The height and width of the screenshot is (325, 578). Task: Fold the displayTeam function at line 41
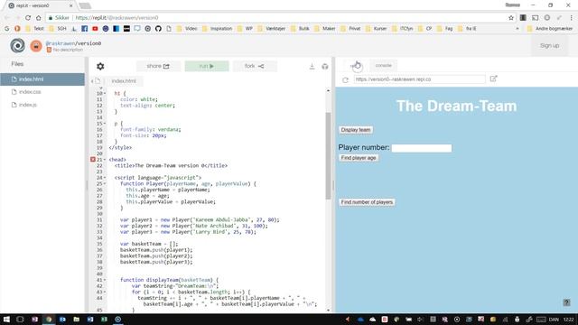click(x=105, y=280)
